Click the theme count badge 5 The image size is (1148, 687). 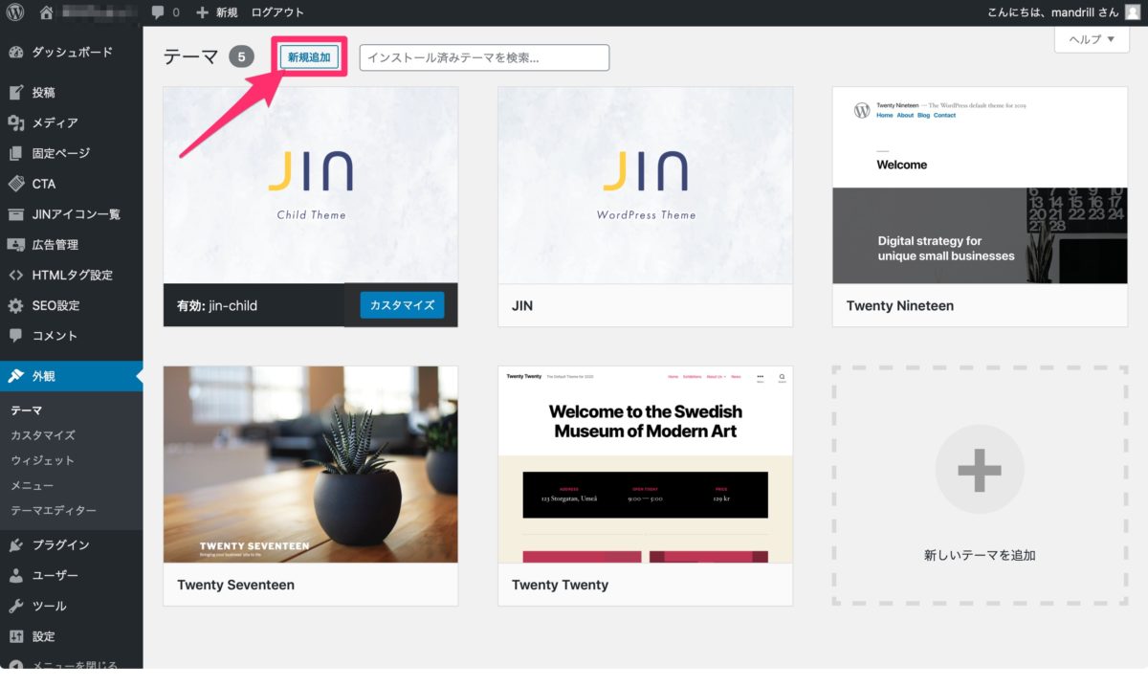(242, 57)
